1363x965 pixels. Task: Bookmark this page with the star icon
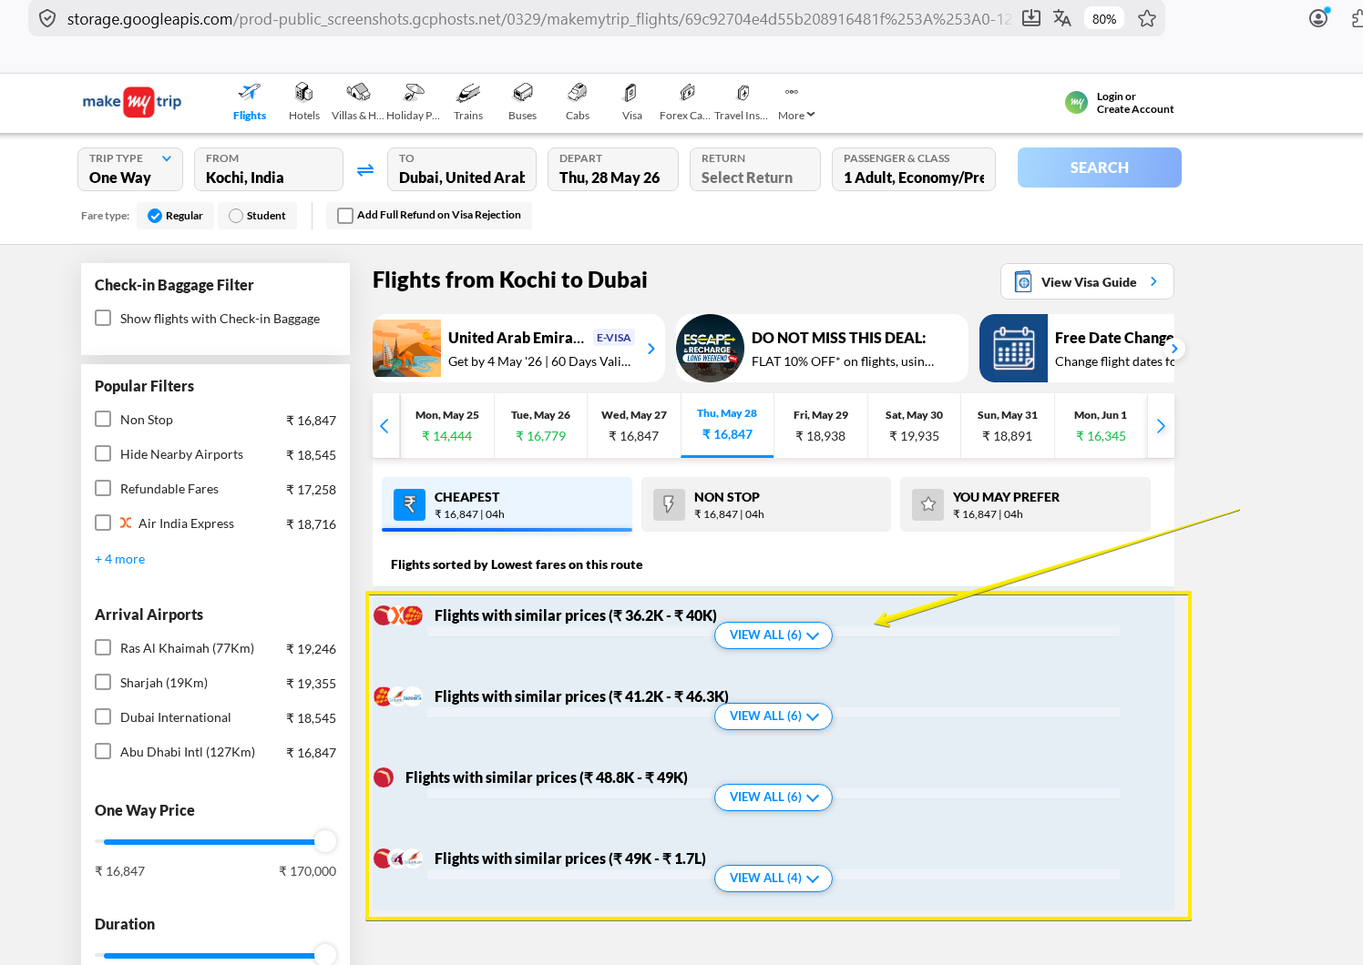1146,18
